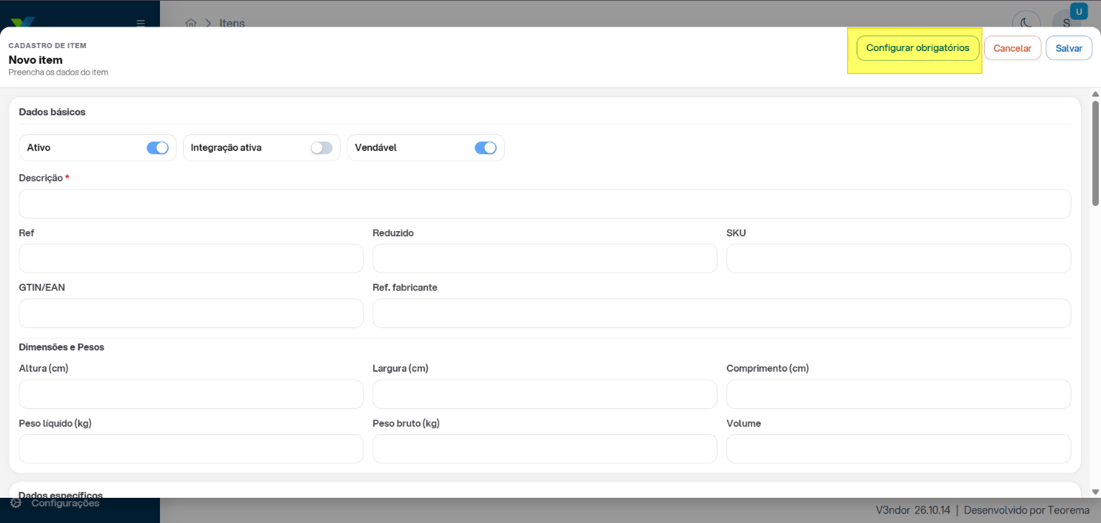This screenshot has height=523, width=1101.
Task: Activate the SKU text box
Action: [x=899, y=259]
